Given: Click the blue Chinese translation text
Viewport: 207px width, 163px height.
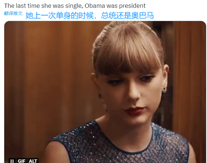Looking at the screenshot, I should pyautogui.click(x=90, y=15).
